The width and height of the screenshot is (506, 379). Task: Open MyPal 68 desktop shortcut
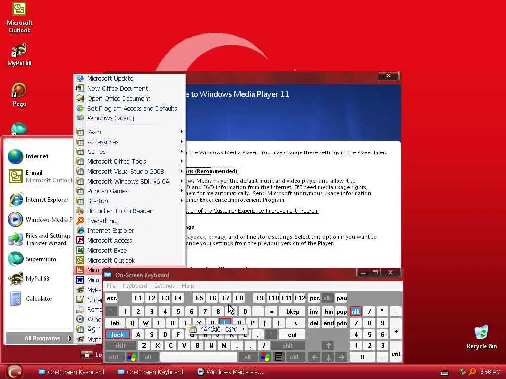tap(19, 54)
